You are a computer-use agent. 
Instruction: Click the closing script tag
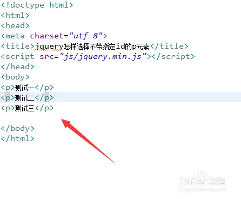(173, 56)
